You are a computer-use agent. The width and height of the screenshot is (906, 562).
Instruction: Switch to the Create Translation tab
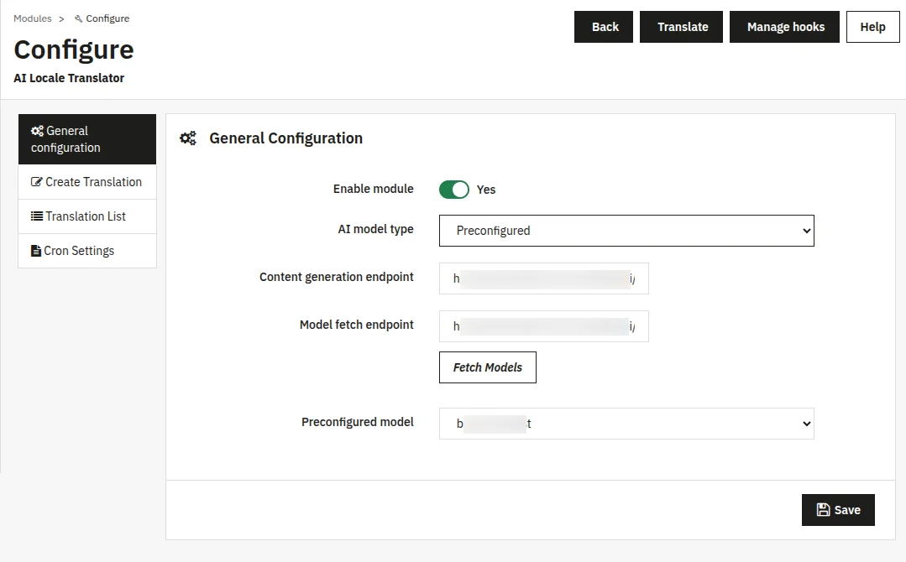coord(87,182)
